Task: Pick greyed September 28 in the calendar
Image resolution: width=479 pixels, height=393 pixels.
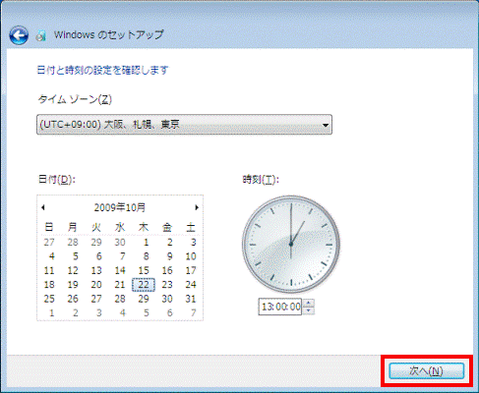Action: coord(73,243)
